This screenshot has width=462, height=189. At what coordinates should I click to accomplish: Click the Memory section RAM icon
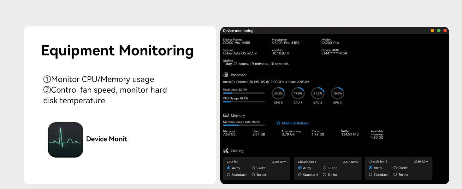(x=225, y=115)
